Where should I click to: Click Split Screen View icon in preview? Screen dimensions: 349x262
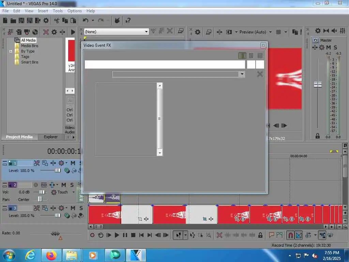(x=229, y=32)
